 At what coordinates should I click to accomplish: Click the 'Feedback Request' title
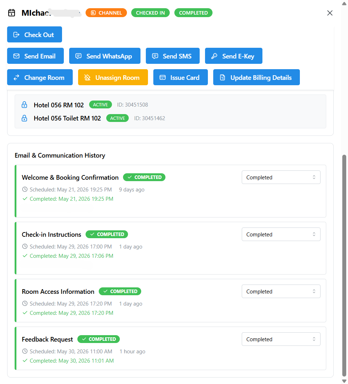point(47,339)
